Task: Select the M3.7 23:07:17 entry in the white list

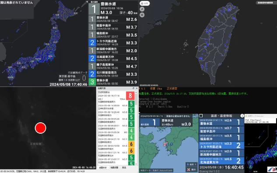Action: click(x=116, y=157)
